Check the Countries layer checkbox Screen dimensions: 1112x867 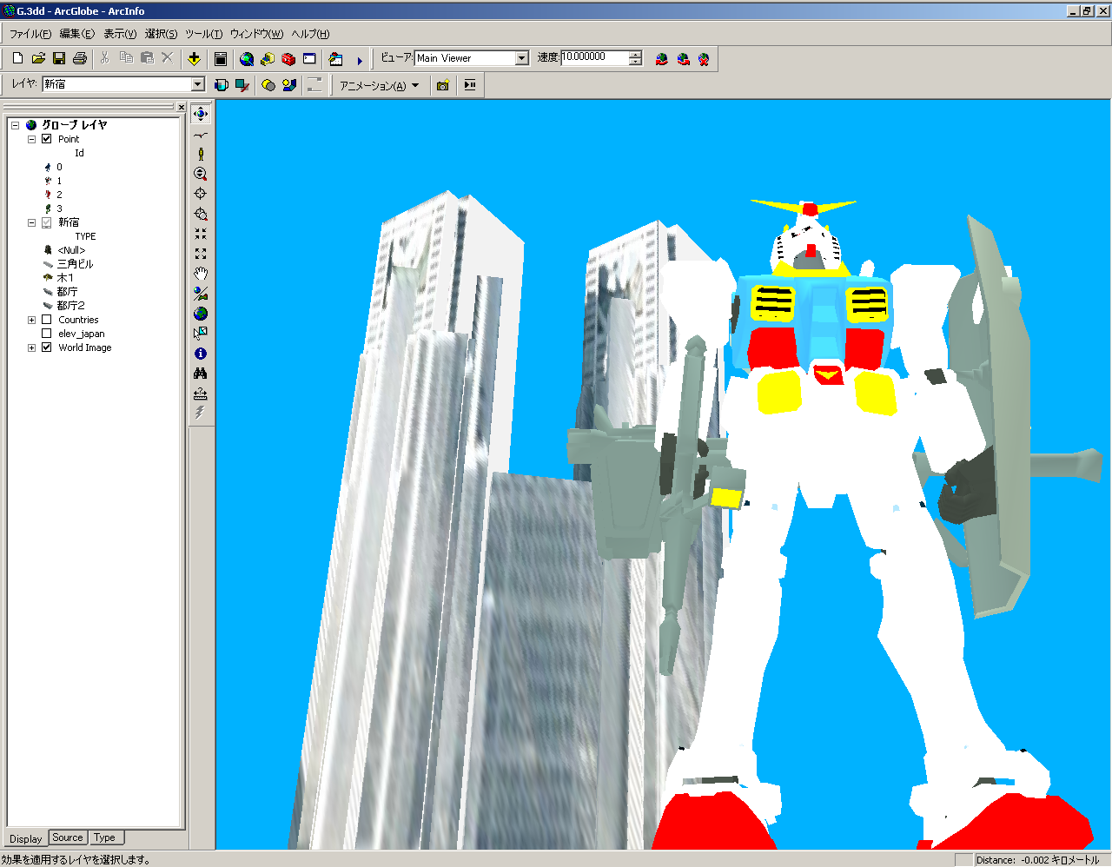pos(47,320)
